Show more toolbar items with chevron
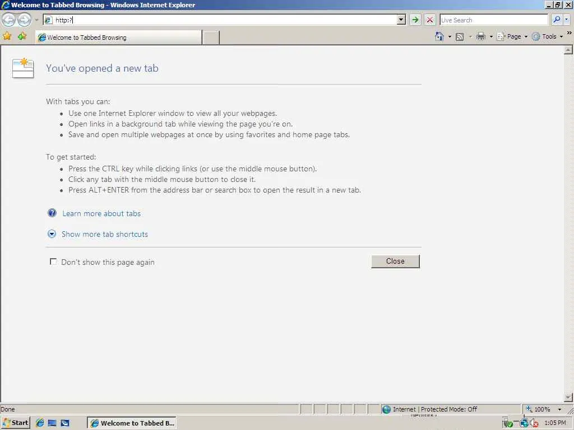The width and height of the screenshot is (574, 430). tap(569, 33)
